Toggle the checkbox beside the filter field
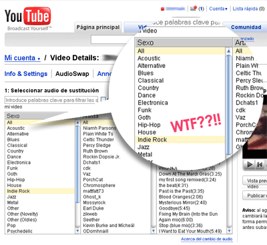The height and width of the screenshot is (245, 267). (103, 99)
